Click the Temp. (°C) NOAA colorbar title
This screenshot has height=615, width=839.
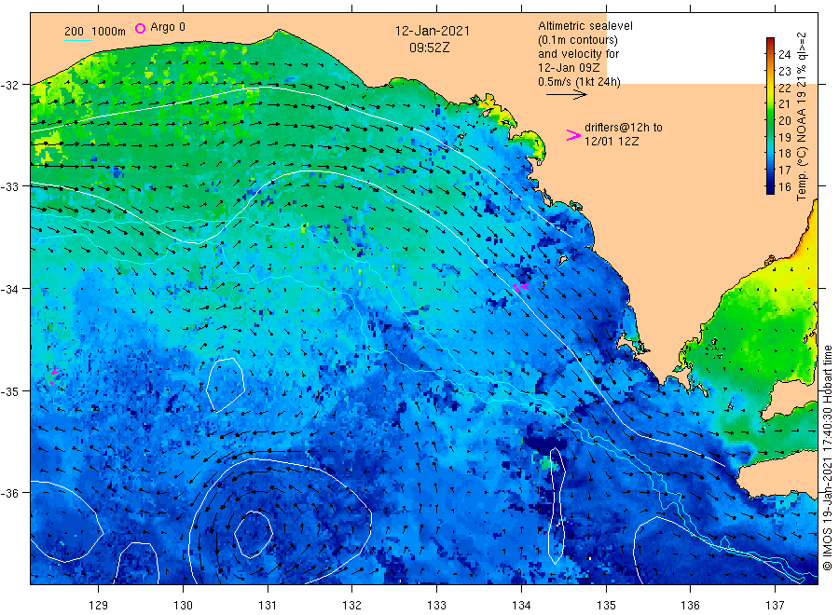click(x=802, y=116)
